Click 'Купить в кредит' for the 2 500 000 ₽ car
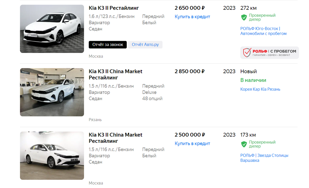This screenshot has width=309, height=188. 192,144
